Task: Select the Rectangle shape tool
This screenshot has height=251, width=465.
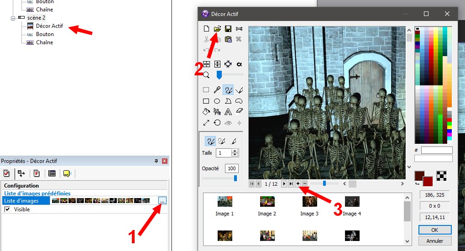Action: coord(206,101)
